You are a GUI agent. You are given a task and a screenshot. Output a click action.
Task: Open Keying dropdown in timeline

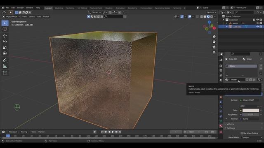click(25, 132)
